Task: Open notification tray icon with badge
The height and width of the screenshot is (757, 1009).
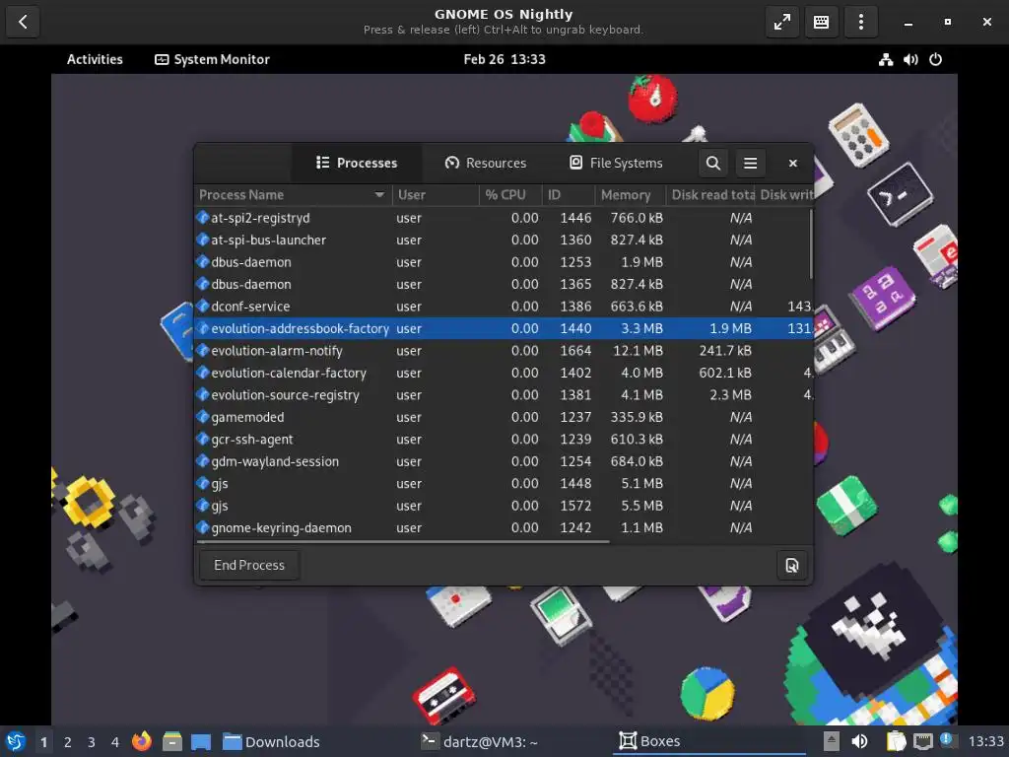Action: [x=948, y=740]
